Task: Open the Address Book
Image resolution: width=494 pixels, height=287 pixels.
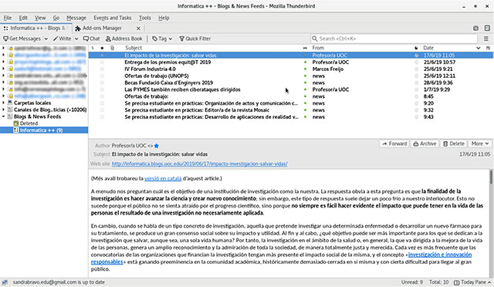Action: [x=124, y=39]
